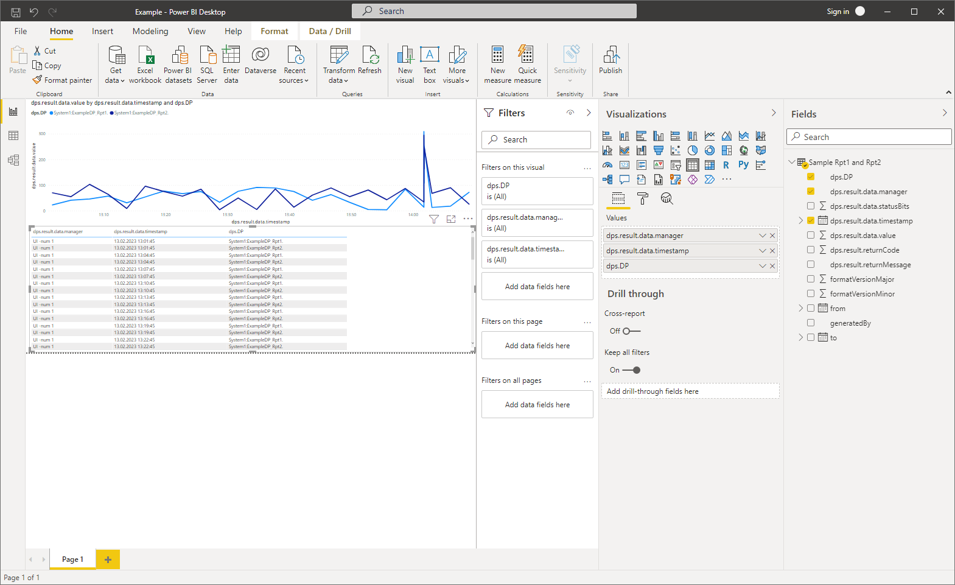This screenshot has width=955, height=585.
Task: Expand the 'to' date field
Action: [x=801, y=338]
